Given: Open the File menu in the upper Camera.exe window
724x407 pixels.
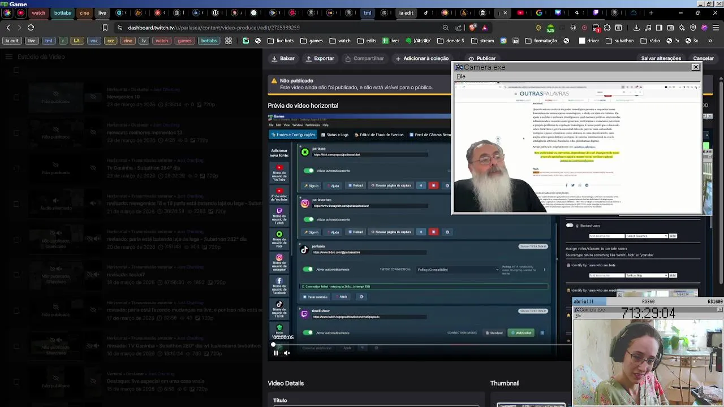Looking at the screenshot, I should (461, 76).
